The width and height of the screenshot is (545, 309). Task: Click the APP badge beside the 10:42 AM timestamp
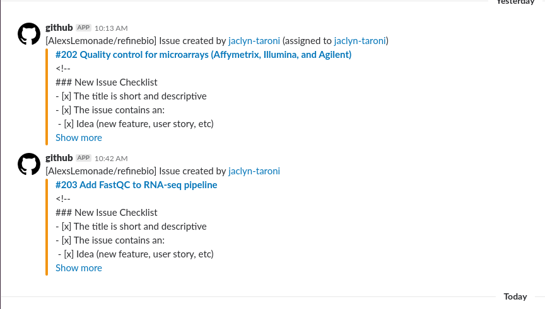point(83,158)
